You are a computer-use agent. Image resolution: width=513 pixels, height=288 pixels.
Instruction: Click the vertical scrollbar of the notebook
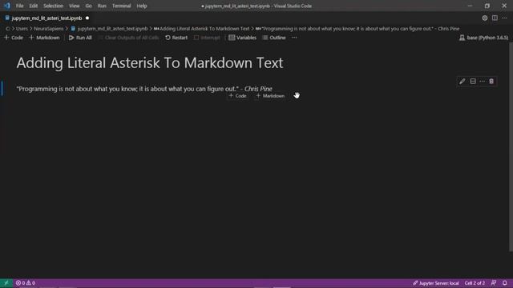[x=511, y=147]
